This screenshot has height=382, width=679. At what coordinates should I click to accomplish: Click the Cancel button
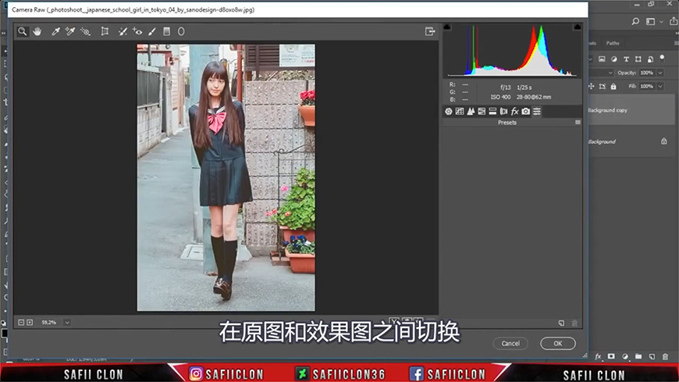tap(510, 344)
